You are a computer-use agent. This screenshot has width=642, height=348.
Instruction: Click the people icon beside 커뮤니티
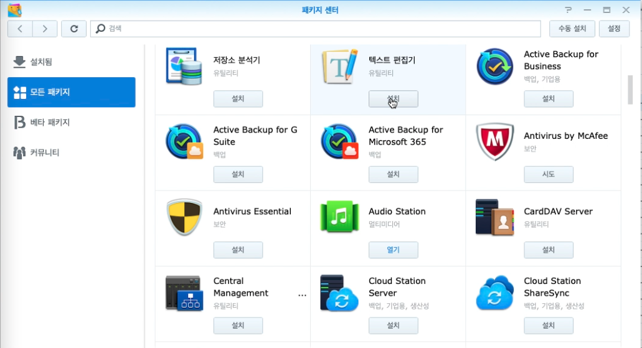coord(19,153)
